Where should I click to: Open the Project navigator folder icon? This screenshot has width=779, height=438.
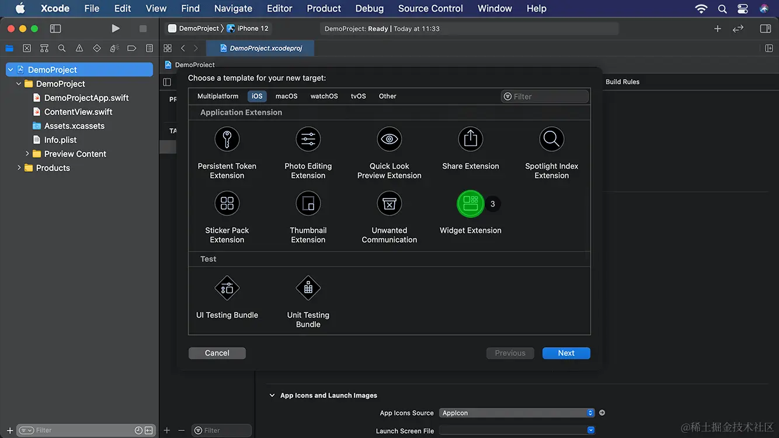[x=9, y=48]
